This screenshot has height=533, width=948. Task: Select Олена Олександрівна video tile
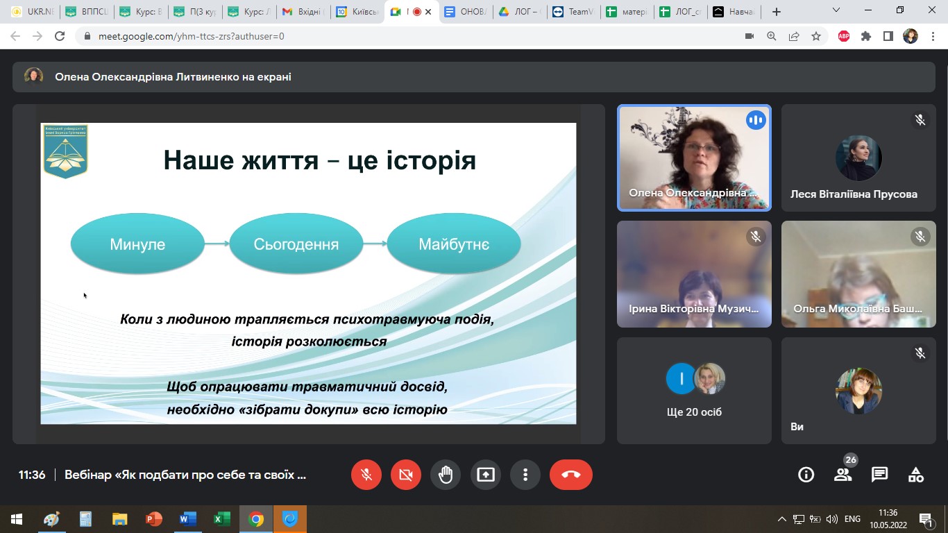[x=694, y=158]
